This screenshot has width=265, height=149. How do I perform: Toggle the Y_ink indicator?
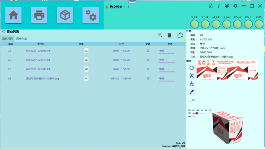(194, 24)
